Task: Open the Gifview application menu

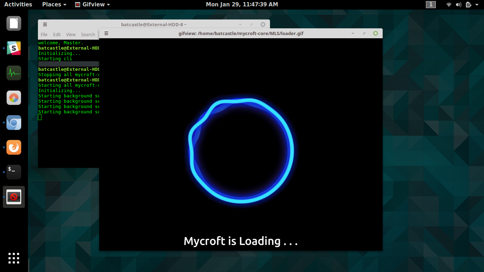Action: [92, 4]
